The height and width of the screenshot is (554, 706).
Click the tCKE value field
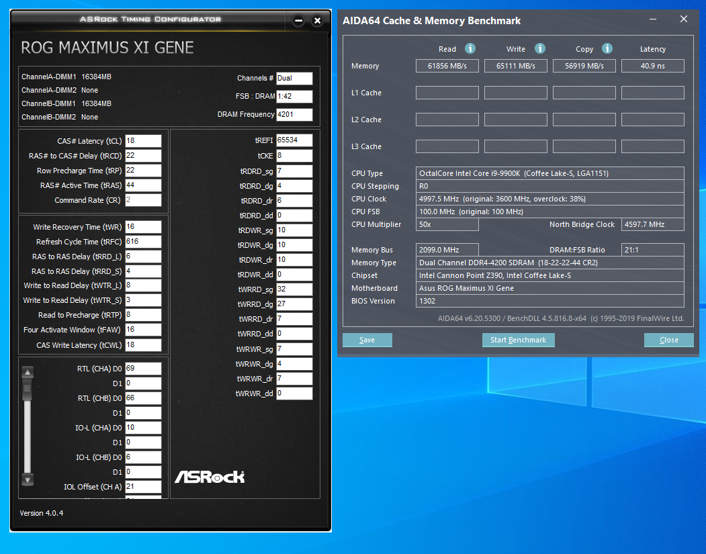point(294,156)
